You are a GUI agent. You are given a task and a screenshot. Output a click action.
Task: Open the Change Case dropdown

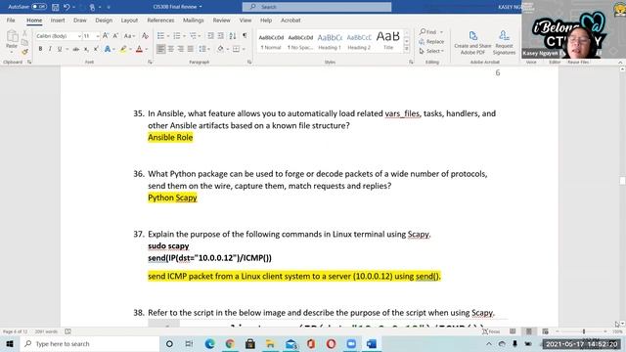[x=128, y=36]
